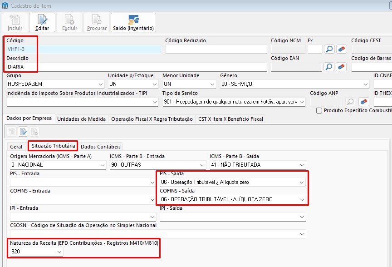
Task: Clear Código ANP with eraser icon
Action: point(364,102)
